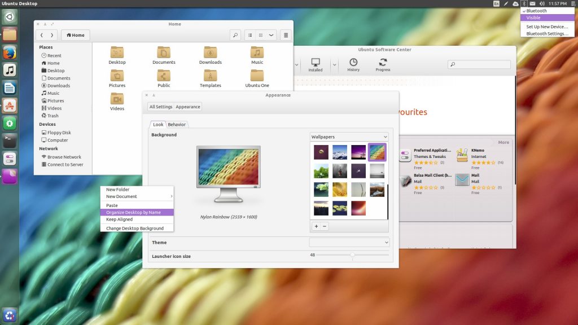Click Set Up New Device in the Bluetooth menu

point(546,26)
